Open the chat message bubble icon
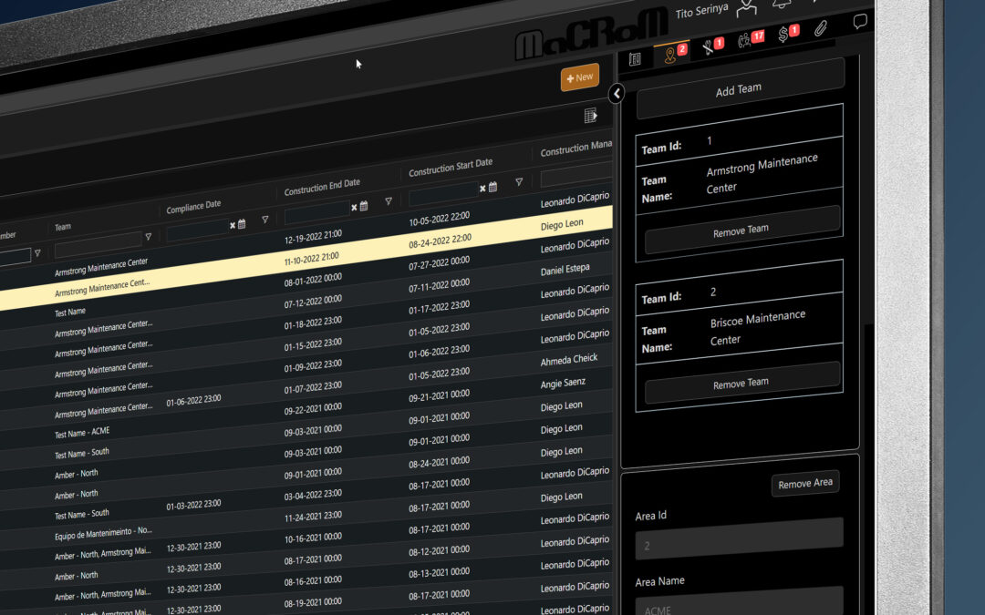 (x=859, y=20)
